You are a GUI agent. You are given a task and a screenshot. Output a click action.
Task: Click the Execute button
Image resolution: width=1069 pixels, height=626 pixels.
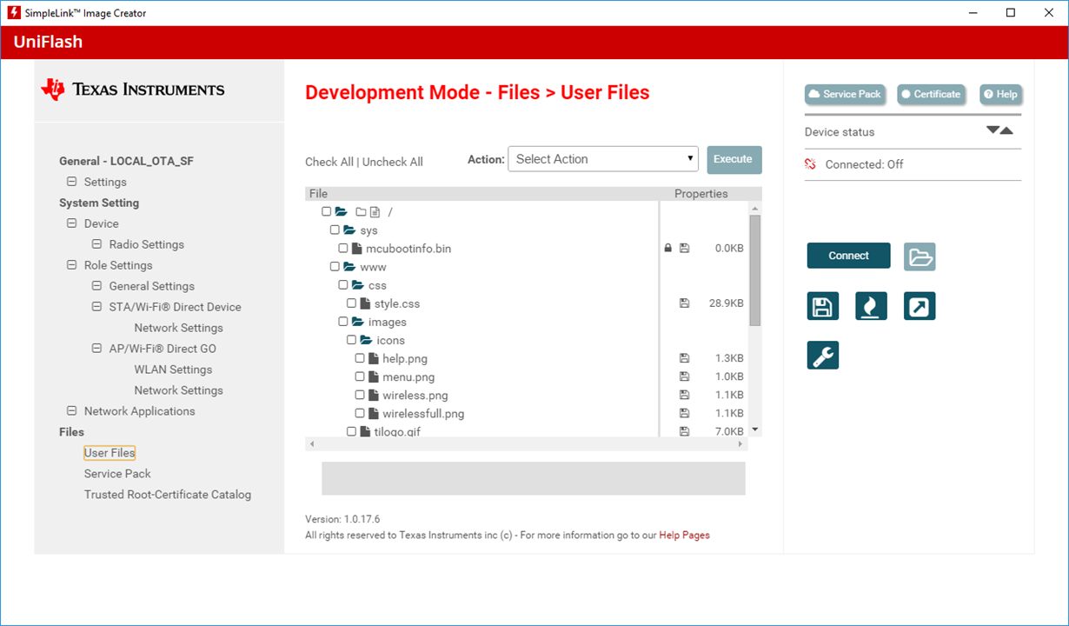pos(734,159)
